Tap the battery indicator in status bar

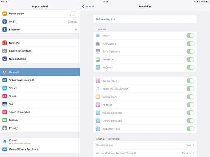click(x=207, y=1)
